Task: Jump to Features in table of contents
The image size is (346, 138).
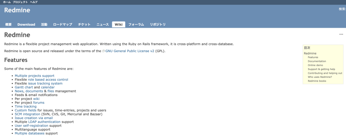Action: click(313, 57)
